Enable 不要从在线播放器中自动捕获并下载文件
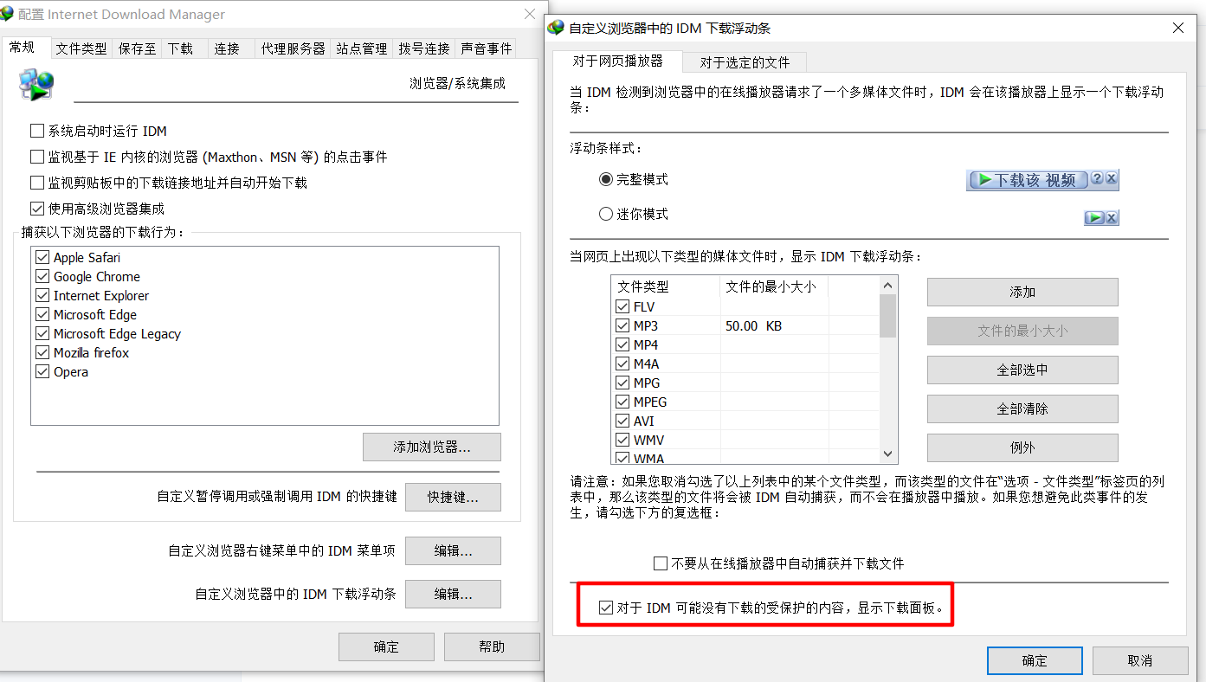 point(661,564)
